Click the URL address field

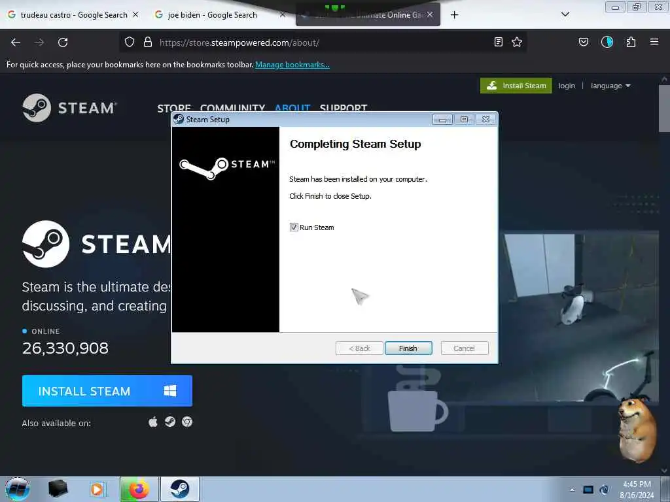click(x=323, y=42)
